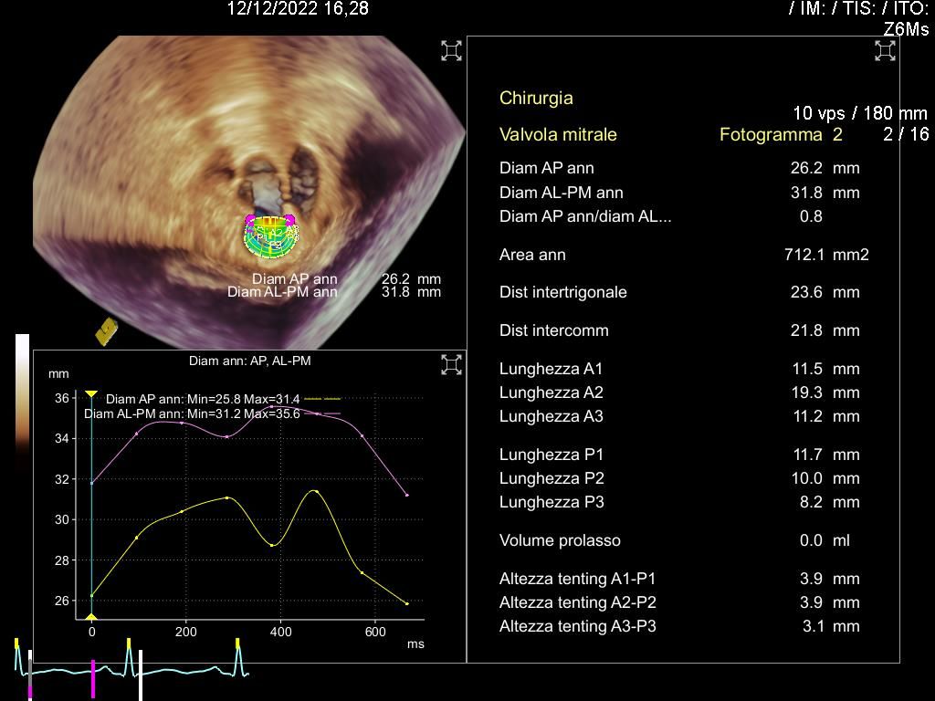935x701 pixels.
Task: Open the Chirurgia measurement category
Action: tap(536, 98)
